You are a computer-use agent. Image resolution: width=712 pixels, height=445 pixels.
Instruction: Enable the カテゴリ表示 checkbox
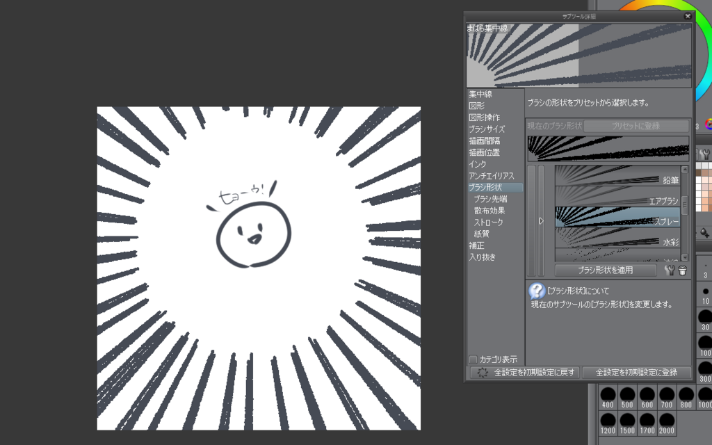473,359
